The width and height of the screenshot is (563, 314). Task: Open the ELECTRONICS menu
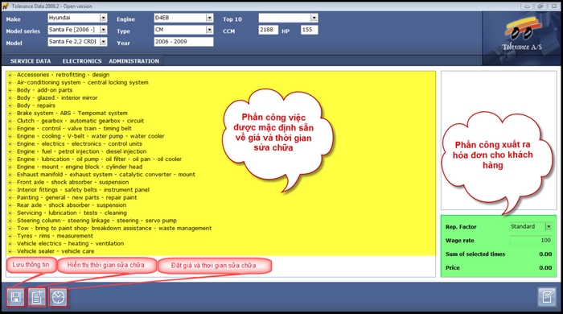[x=82, y=61]
